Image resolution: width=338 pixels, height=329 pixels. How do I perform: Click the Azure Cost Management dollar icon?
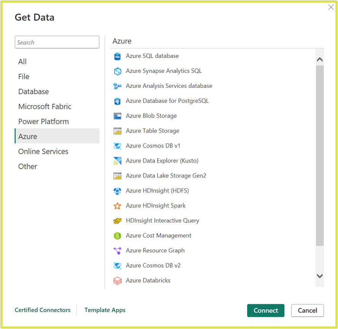(117, 236)
